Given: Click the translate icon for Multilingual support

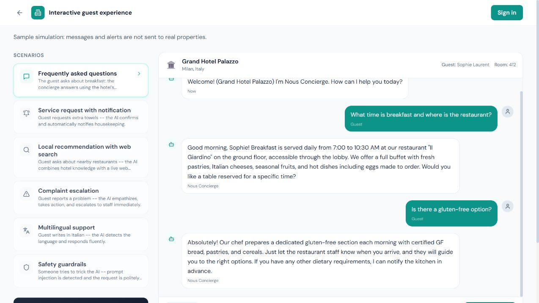Looking at the screenshot, I should [x=26, y=231].
